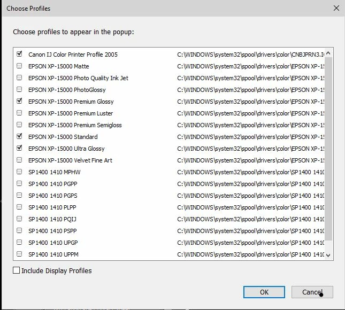Enable EPSON XP-15000 Premium Luster checkbox
Screen dimensions: 345x310
pos(19,113)
